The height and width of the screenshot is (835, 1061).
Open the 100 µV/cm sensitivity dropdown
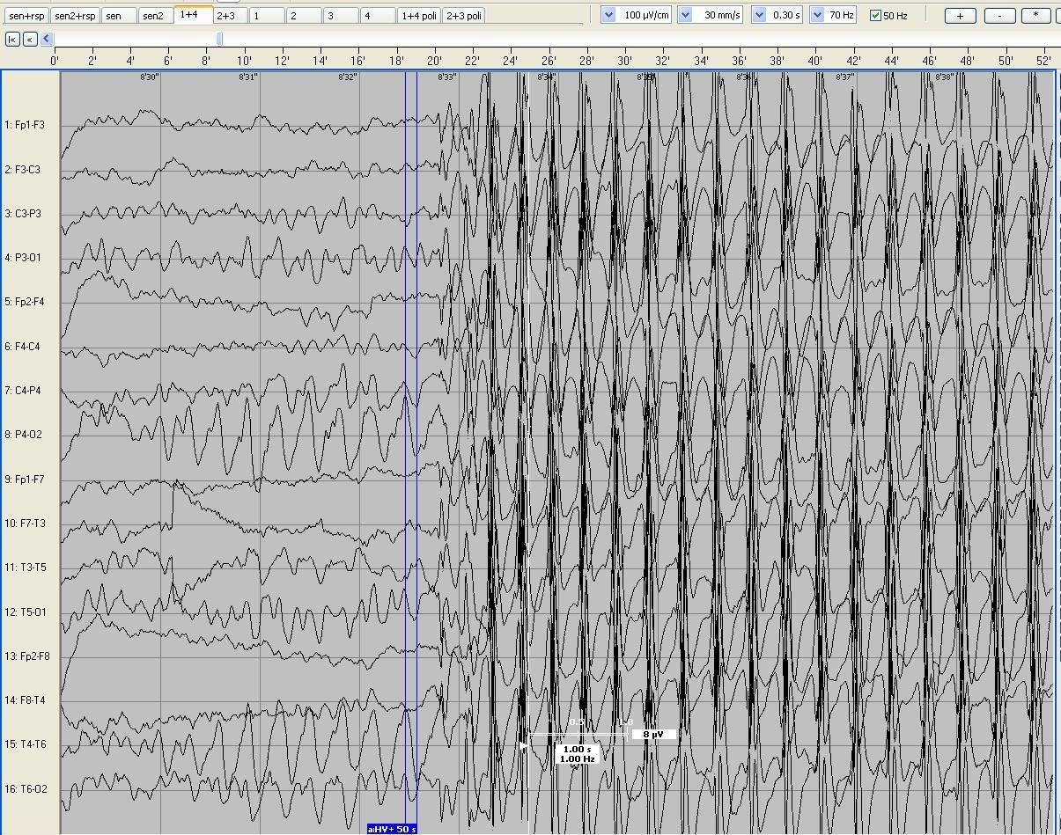[x=608, y=16]
